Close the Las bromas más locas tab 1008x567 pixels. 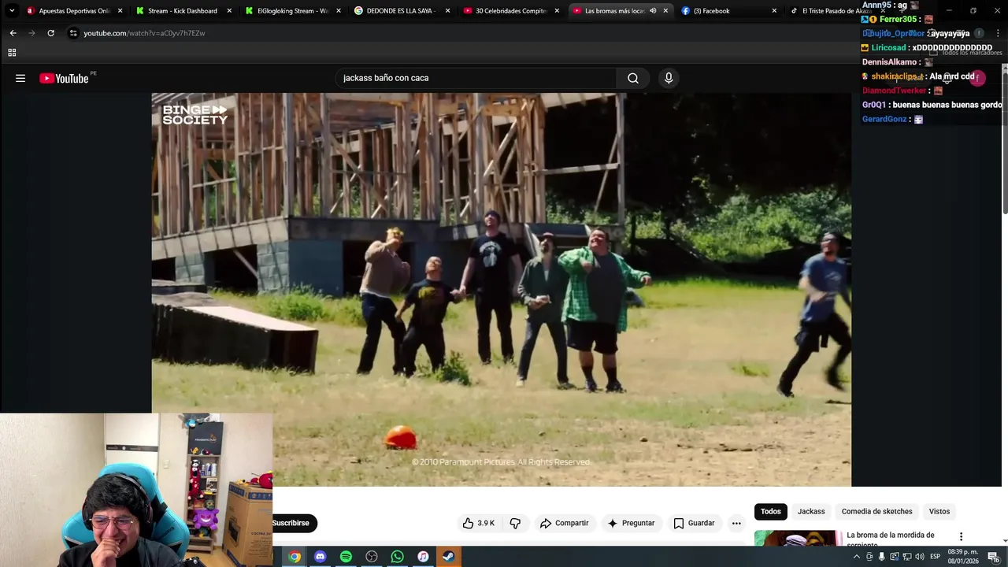(665, 11)
